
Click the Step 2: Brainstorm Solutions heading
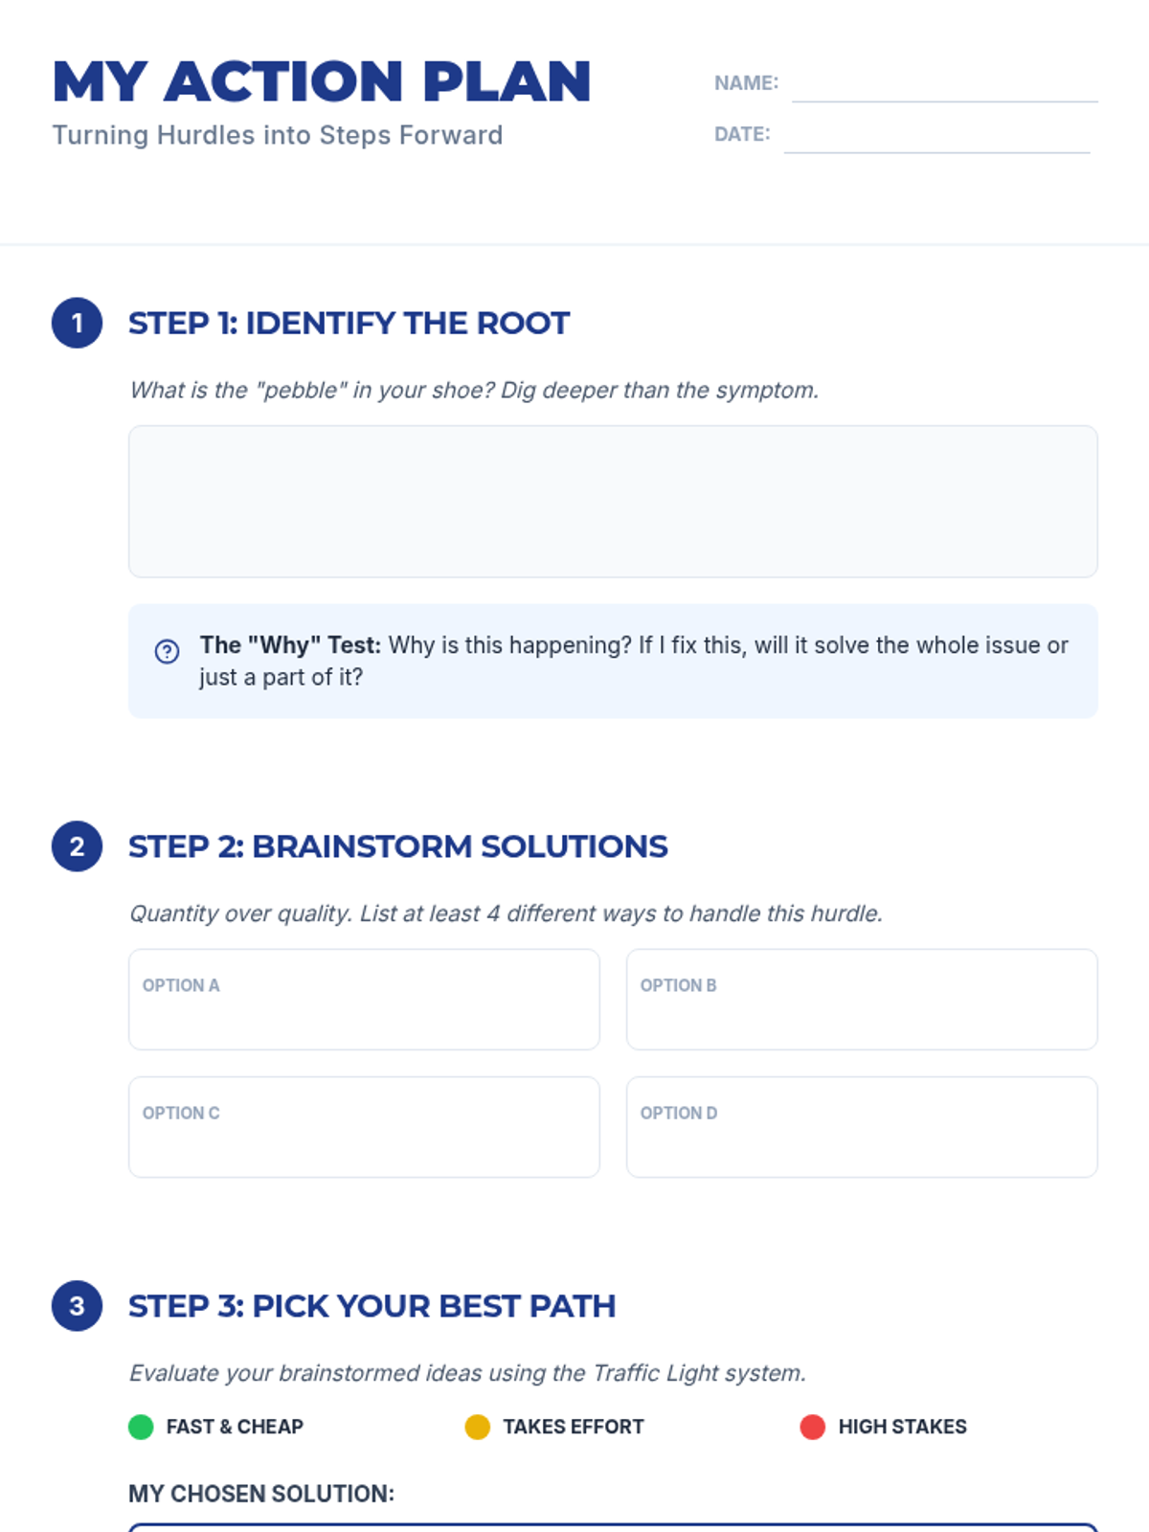pyautogui.click(x=397, y=846)
